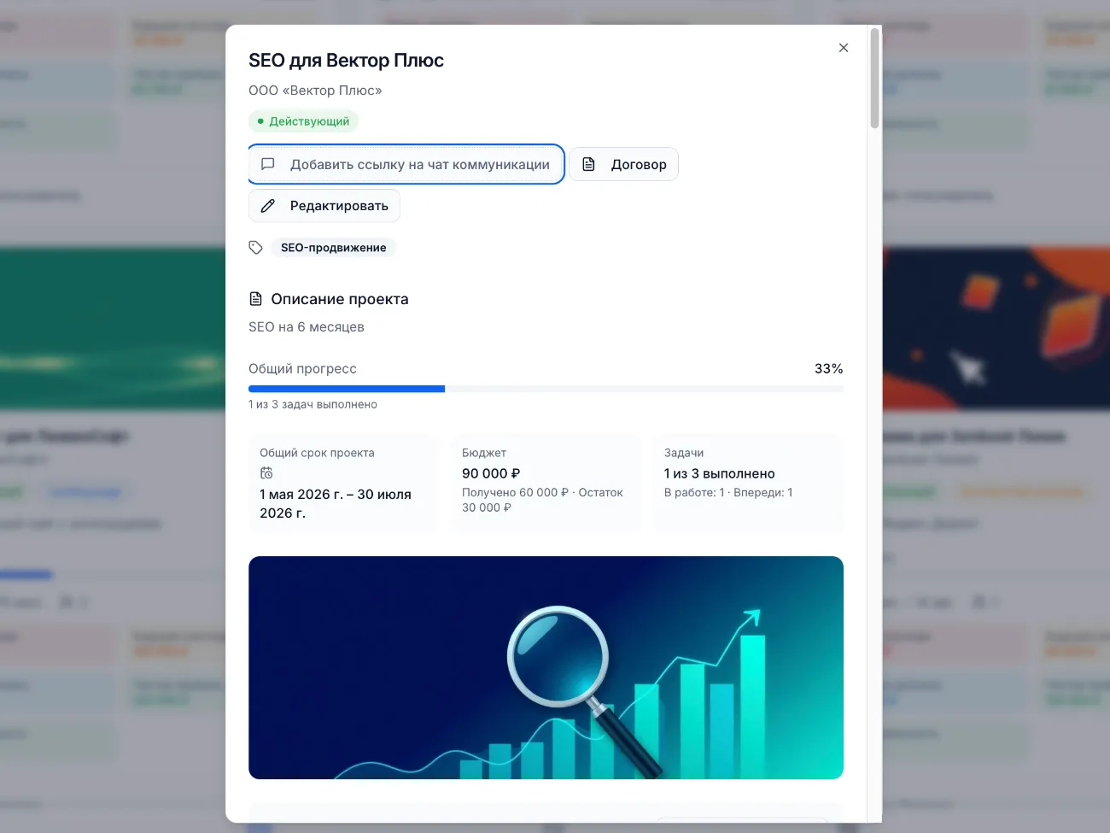This screenshot has height=833, width=1110.
Task: Select the Редактировать button text
Action: [x=339, y=206]
